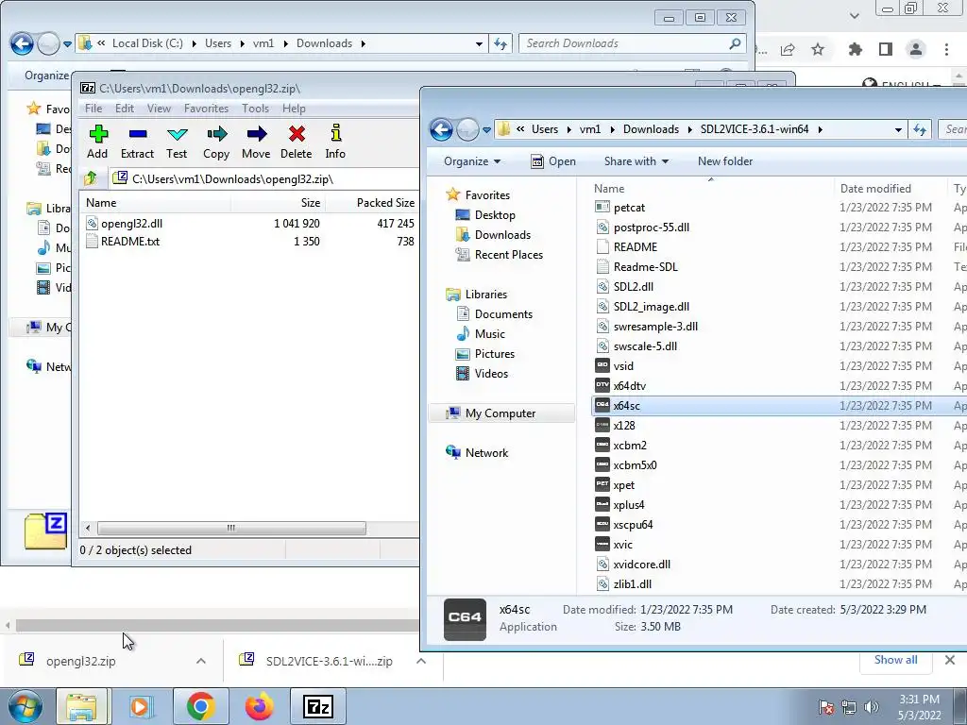
Task: Open SDL2VICE zip download options chevron
Action: [x=421, y=661]
